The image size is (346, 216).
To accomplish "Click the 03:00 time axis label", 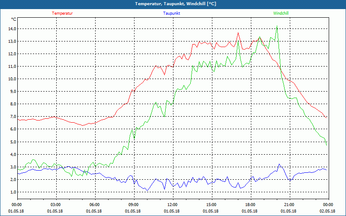I will point(56,205).
